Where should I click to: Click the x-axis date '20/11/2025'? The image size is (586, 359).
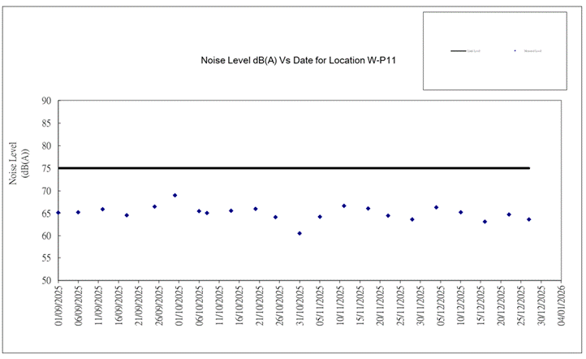[381, 305]
